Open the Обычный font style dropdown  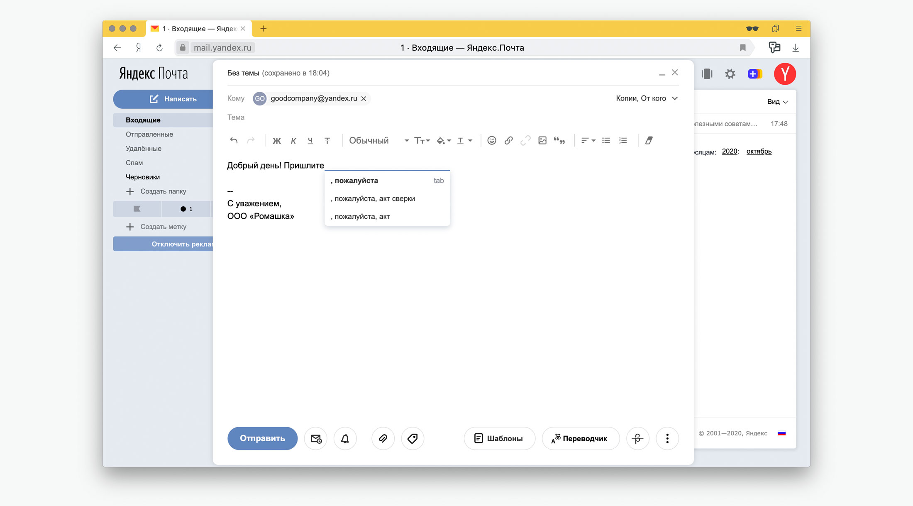[378, 141]
